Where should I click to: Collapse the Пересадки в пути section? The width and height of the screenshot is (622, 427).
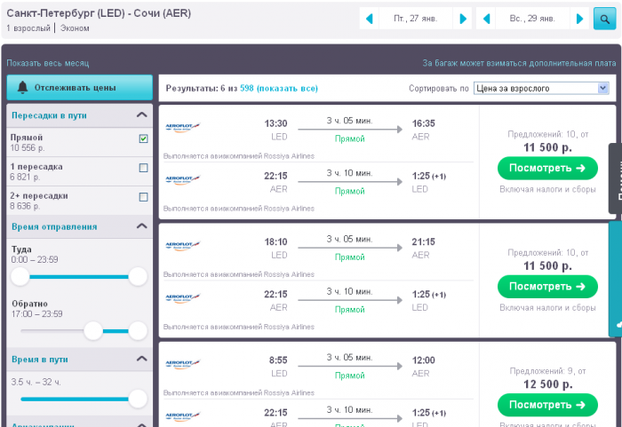click(141, 115)
